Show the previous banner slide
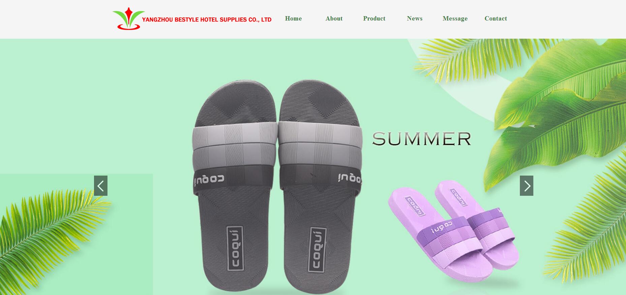The width and height of the screenshot is (626, 295). coord(101,186)
